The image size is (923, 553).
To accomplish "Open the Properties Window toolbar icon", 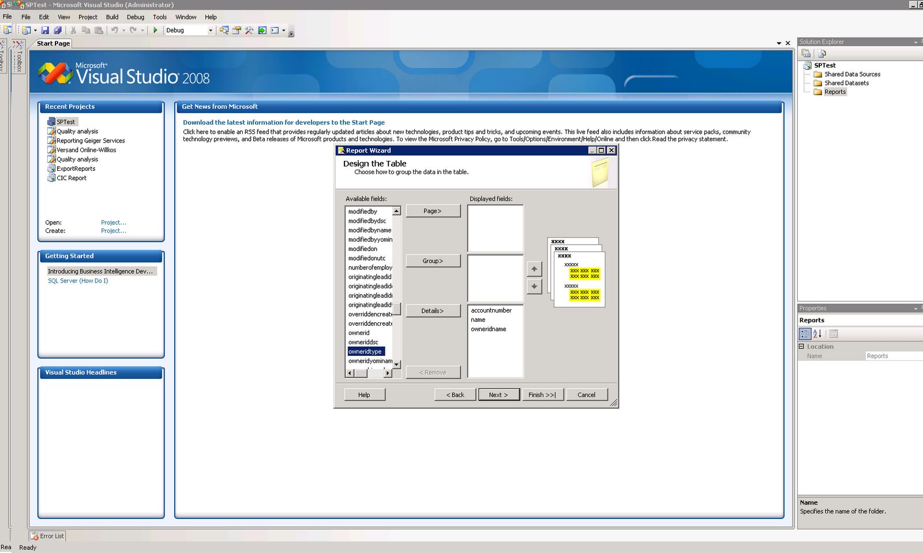I will point(237,30).
